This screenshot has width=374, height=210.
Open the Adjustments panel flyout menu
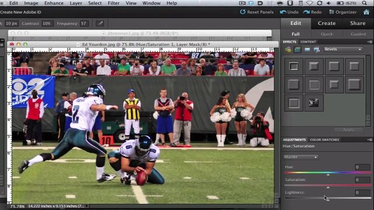pos(370,140)
